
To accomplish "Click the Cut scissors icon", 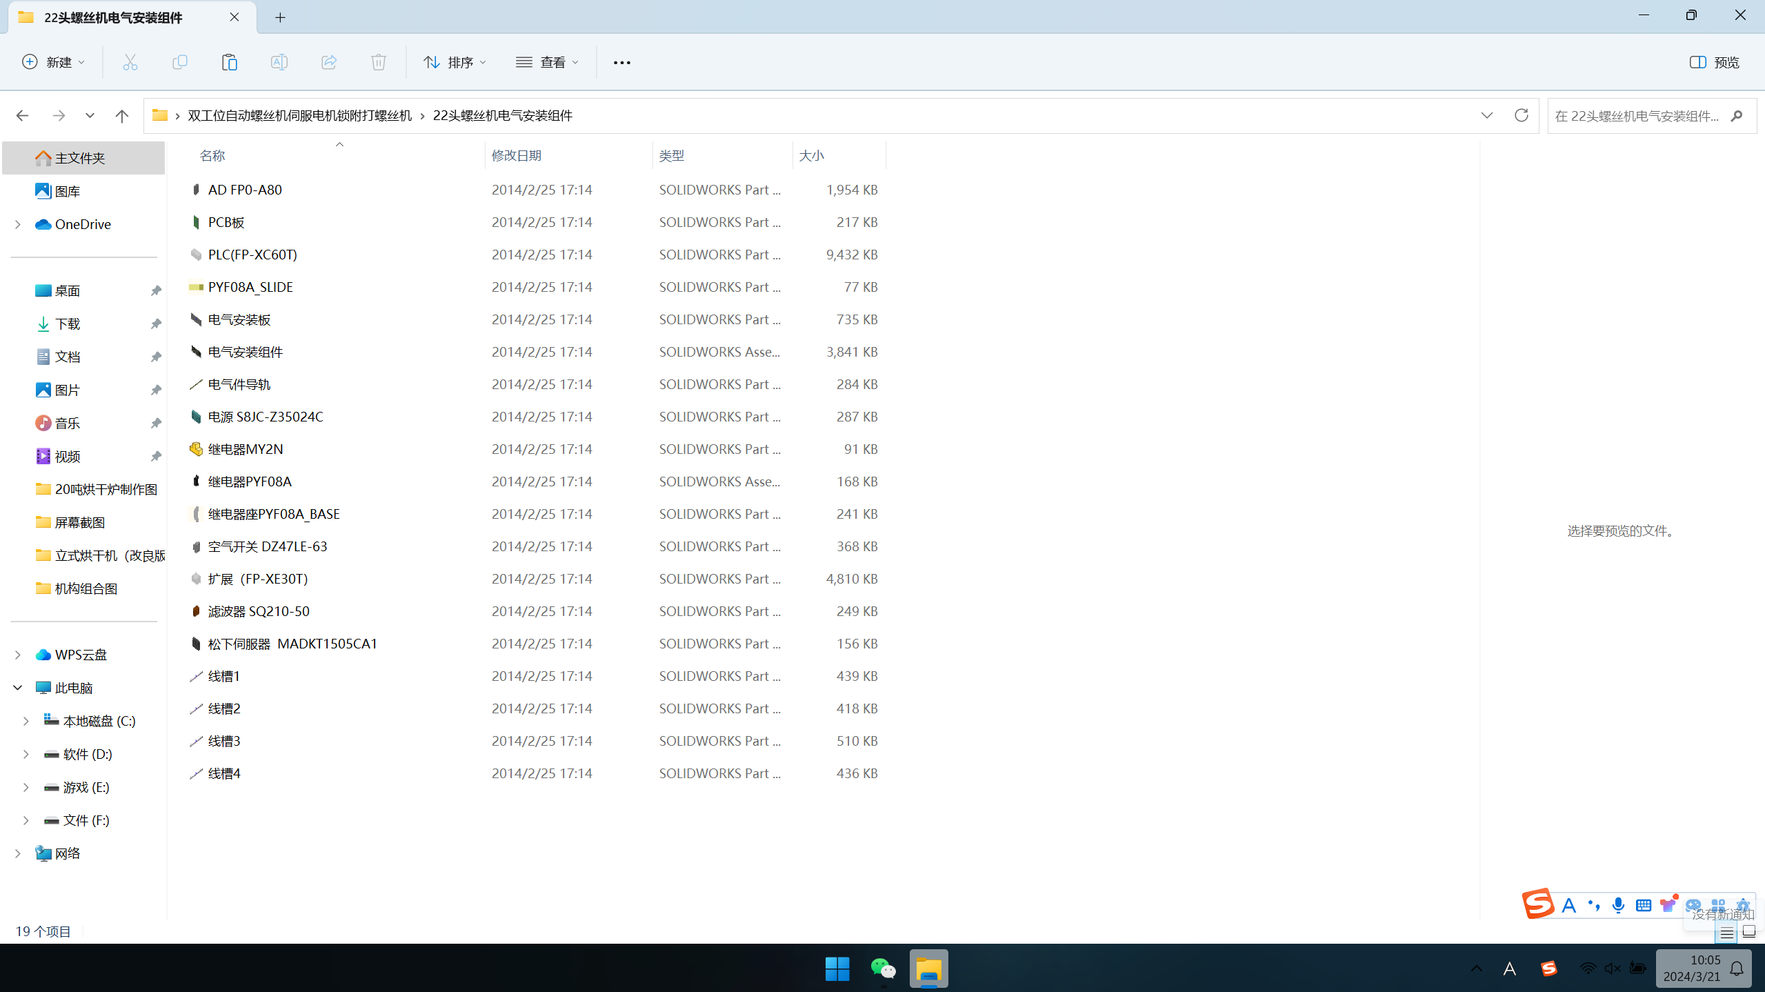I will click(130, 62).
